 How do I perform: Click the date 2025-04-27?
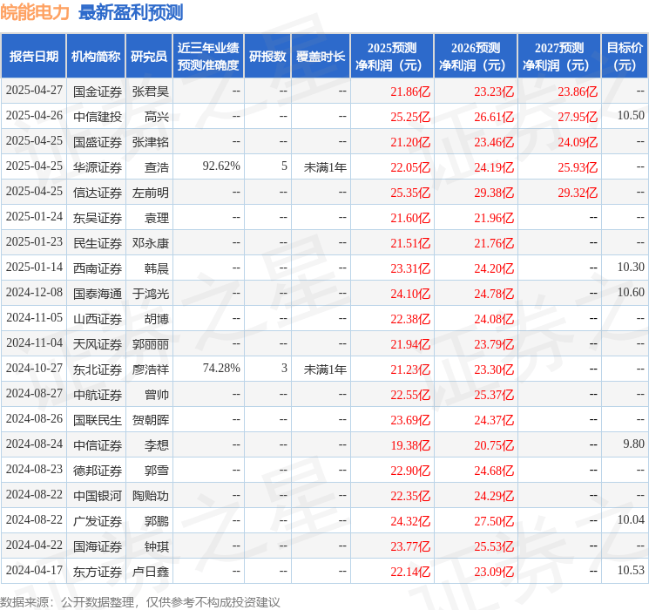pos(34,91)
